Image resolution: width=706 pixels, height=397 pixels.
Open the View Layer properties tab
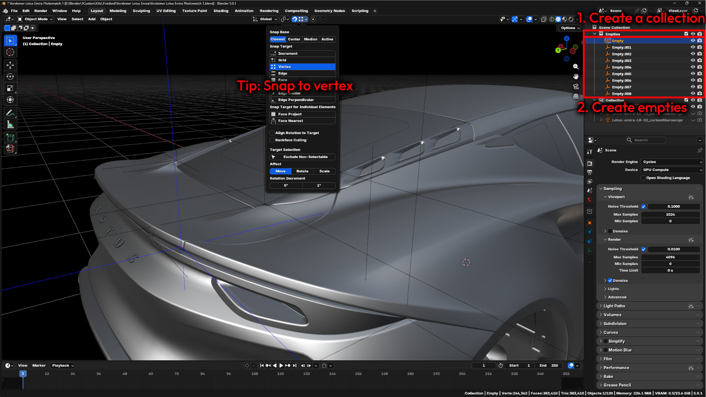tap(590, 182)
